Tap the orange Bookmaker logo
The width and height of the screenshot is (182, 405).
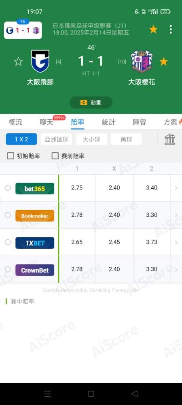click(35, 216)
